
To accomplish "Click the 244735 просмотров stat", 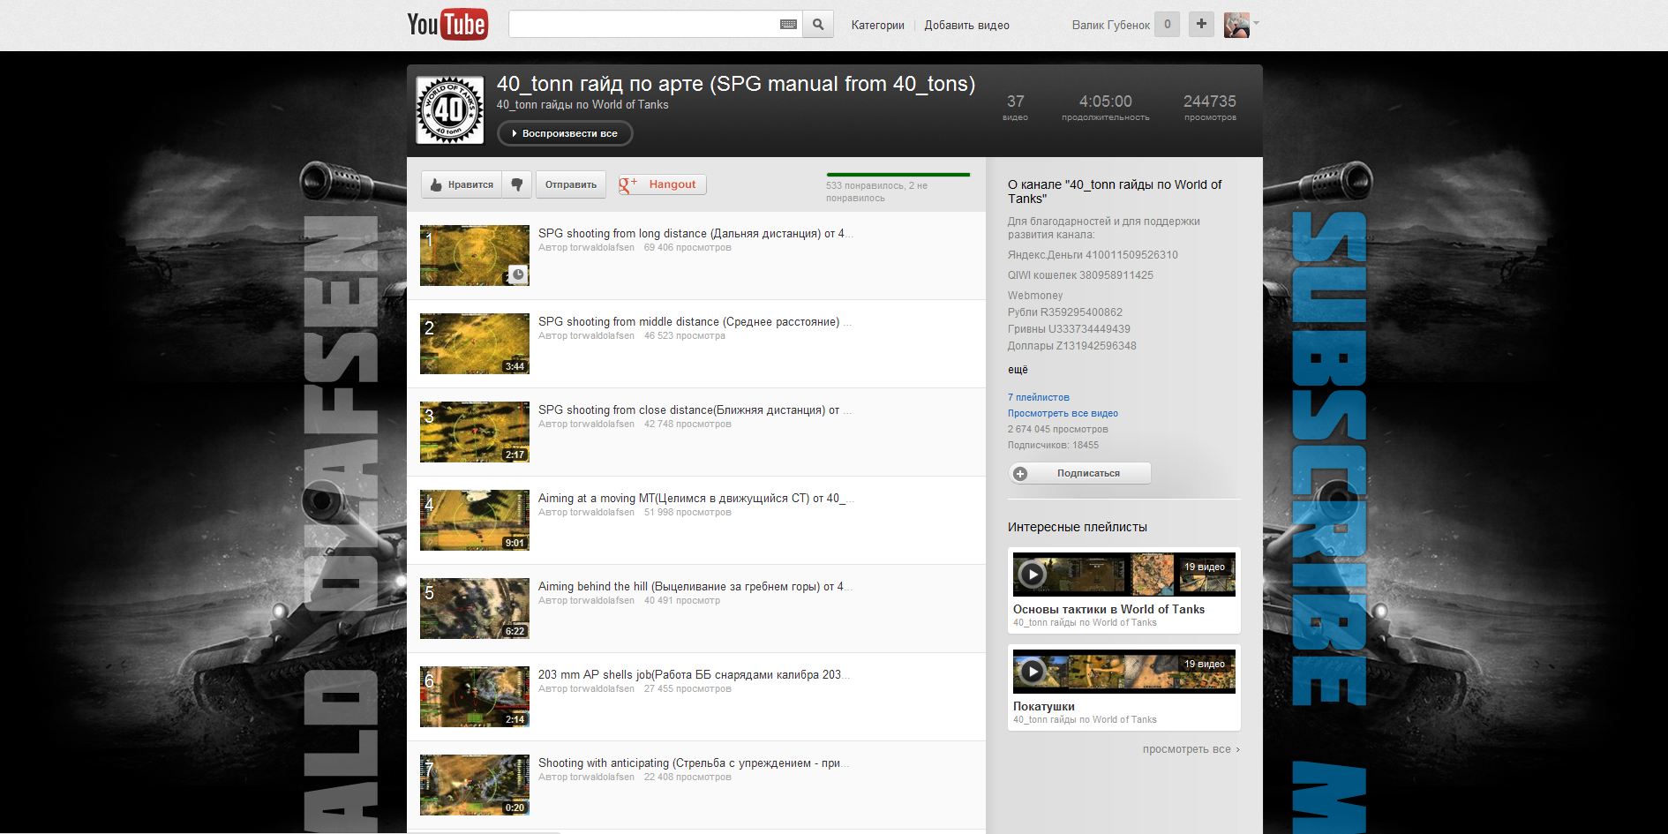I will tap(1210, 107).
